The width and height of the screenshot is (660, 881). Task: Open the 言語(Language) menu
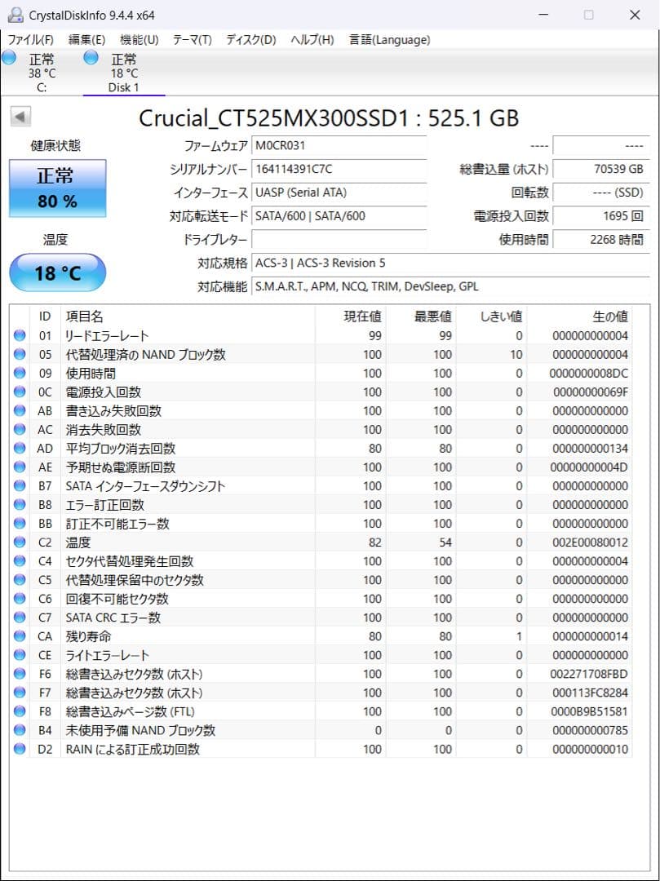(x=390, y=40)
